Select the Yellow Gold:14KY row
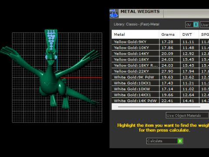This screenshot has width=209, height=157. [160, 54]
